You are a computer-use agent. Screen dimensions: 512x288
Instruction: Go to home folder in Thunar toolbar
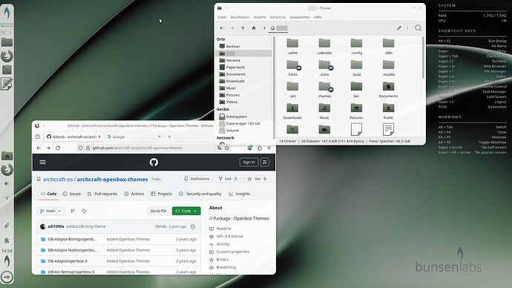(x=254, y=28)
